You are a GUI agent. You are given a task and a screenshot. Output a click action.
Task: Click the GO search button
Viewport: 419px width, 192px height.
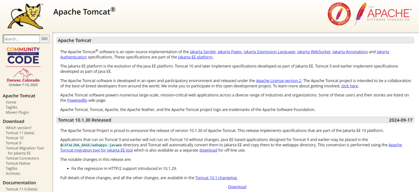point(45,39)
